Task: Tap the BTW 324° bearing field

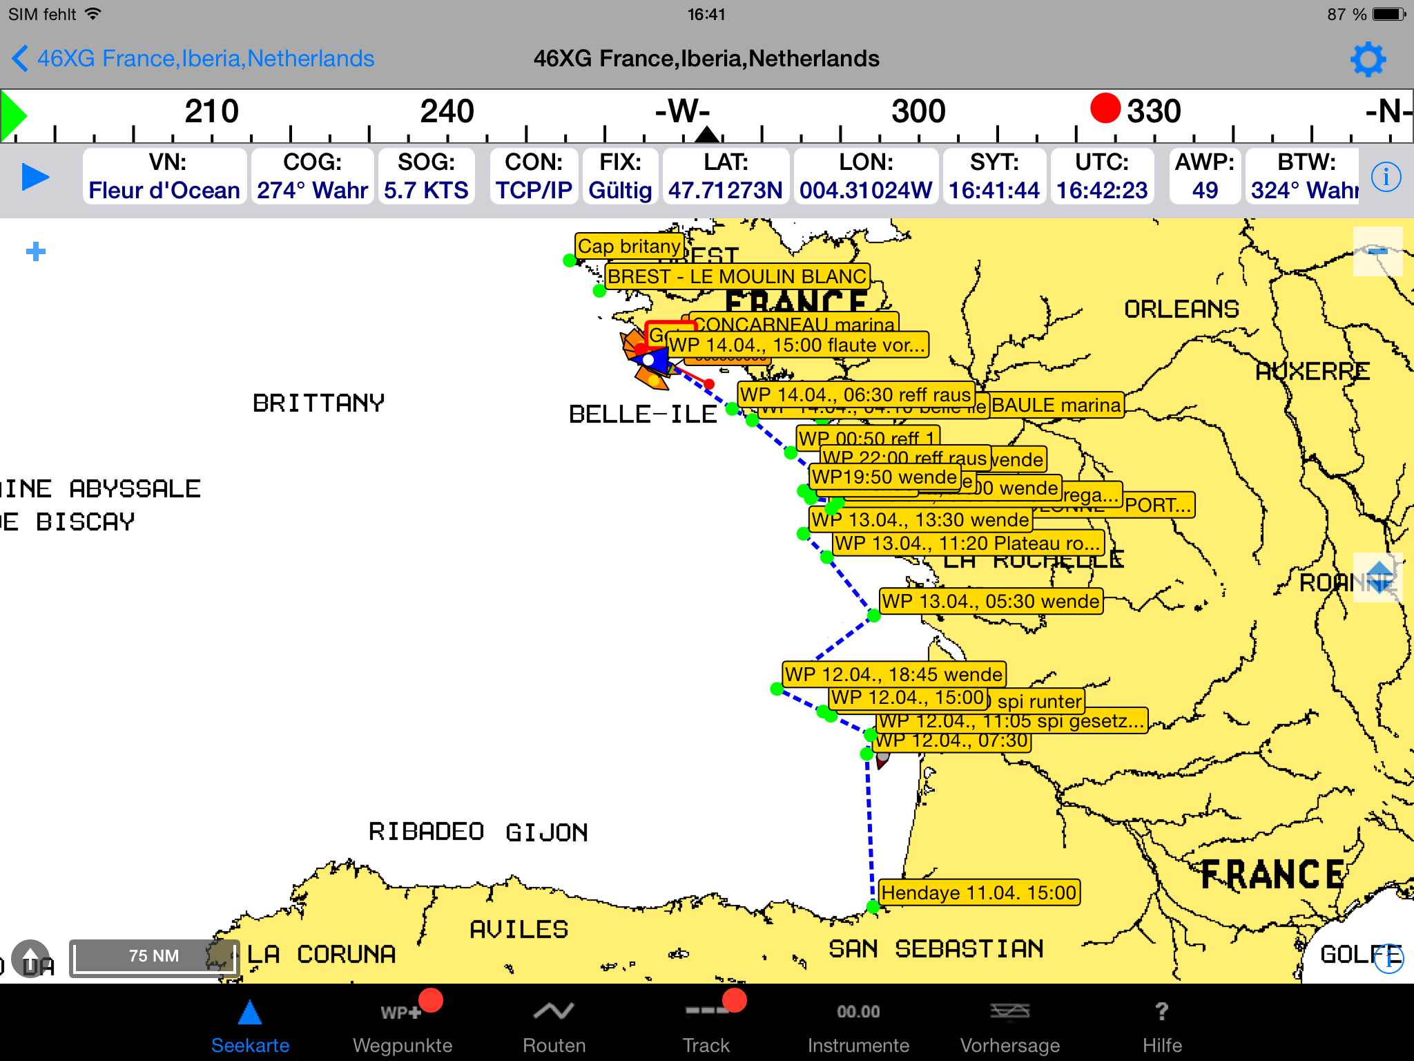Action: (1304, 177)
